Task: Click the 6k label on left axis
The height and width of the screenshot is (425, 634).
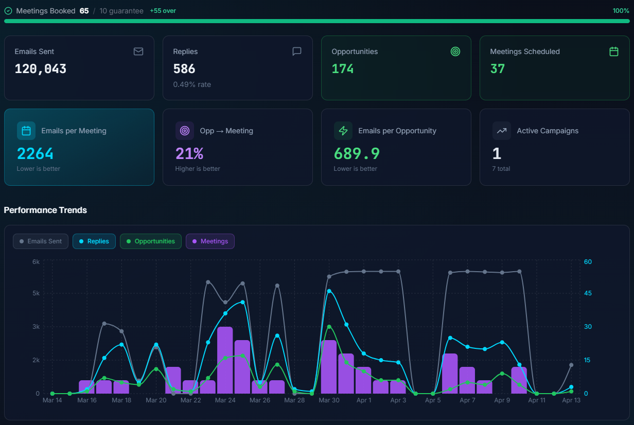Action: [x=36, y=262]
